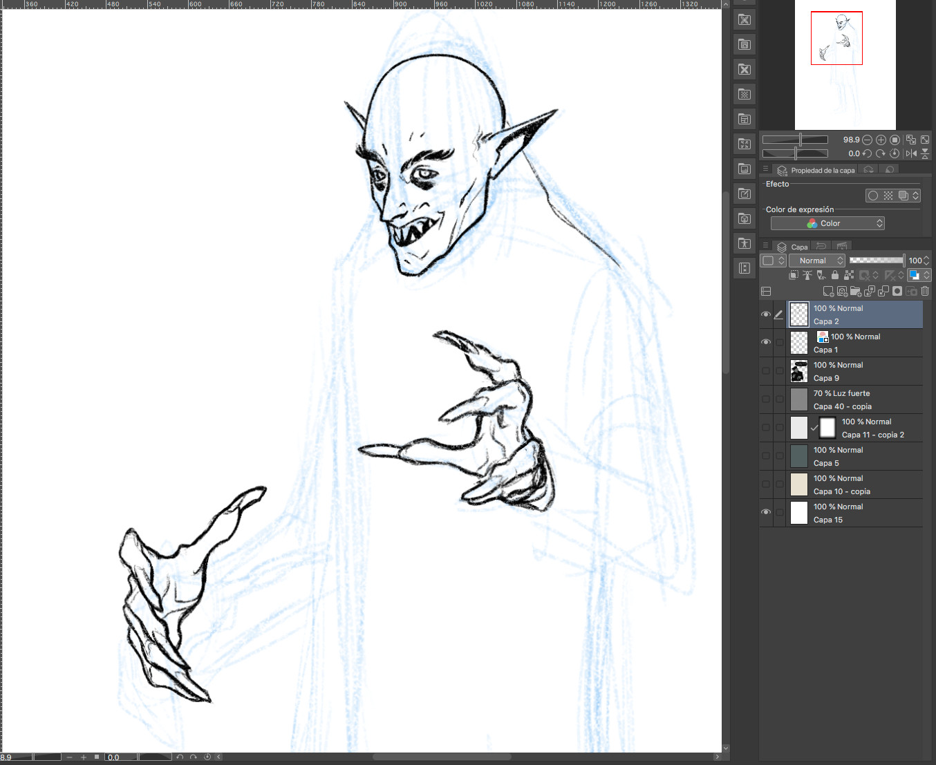Select the Capa 10 - copia layer
The height and width of the screenshot is (765, 936).
pos(855,484)
